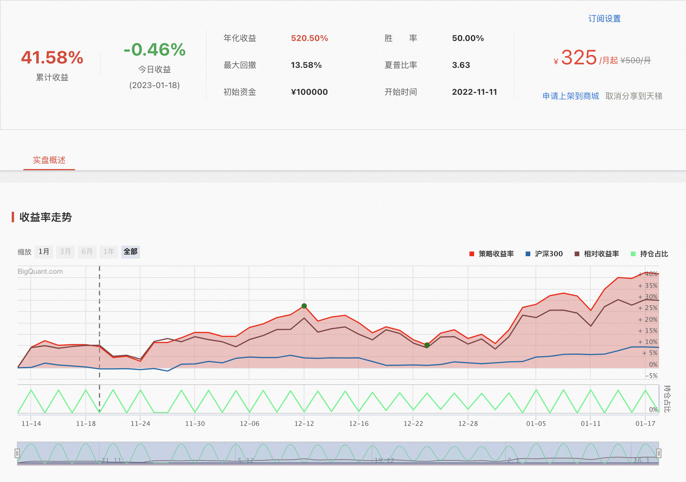Click 申请上架到商城 link

tap(571, 96)
